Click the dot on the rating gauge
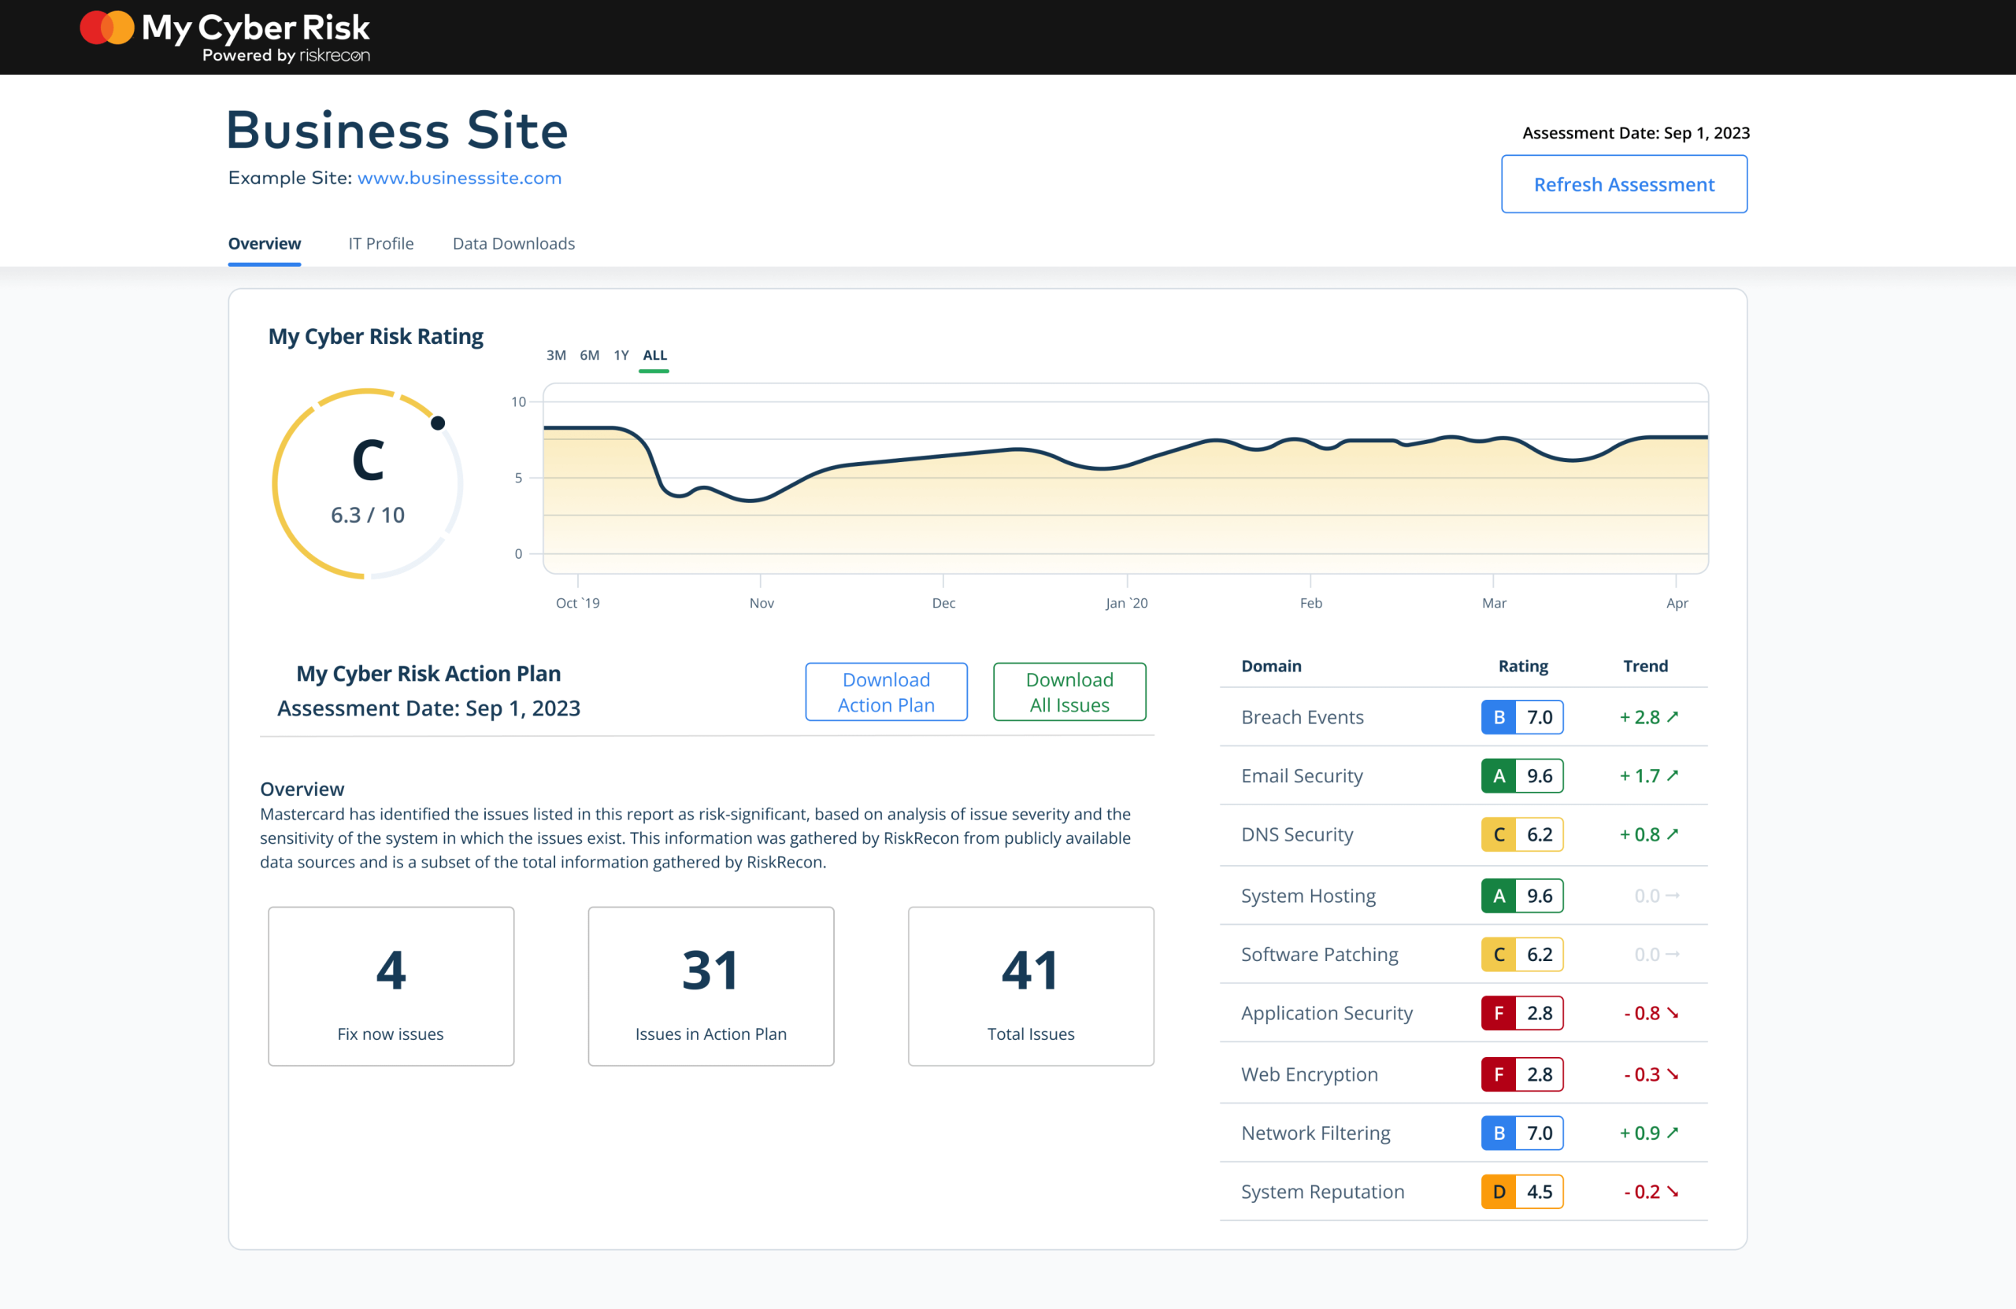 [x=437, y=423]
